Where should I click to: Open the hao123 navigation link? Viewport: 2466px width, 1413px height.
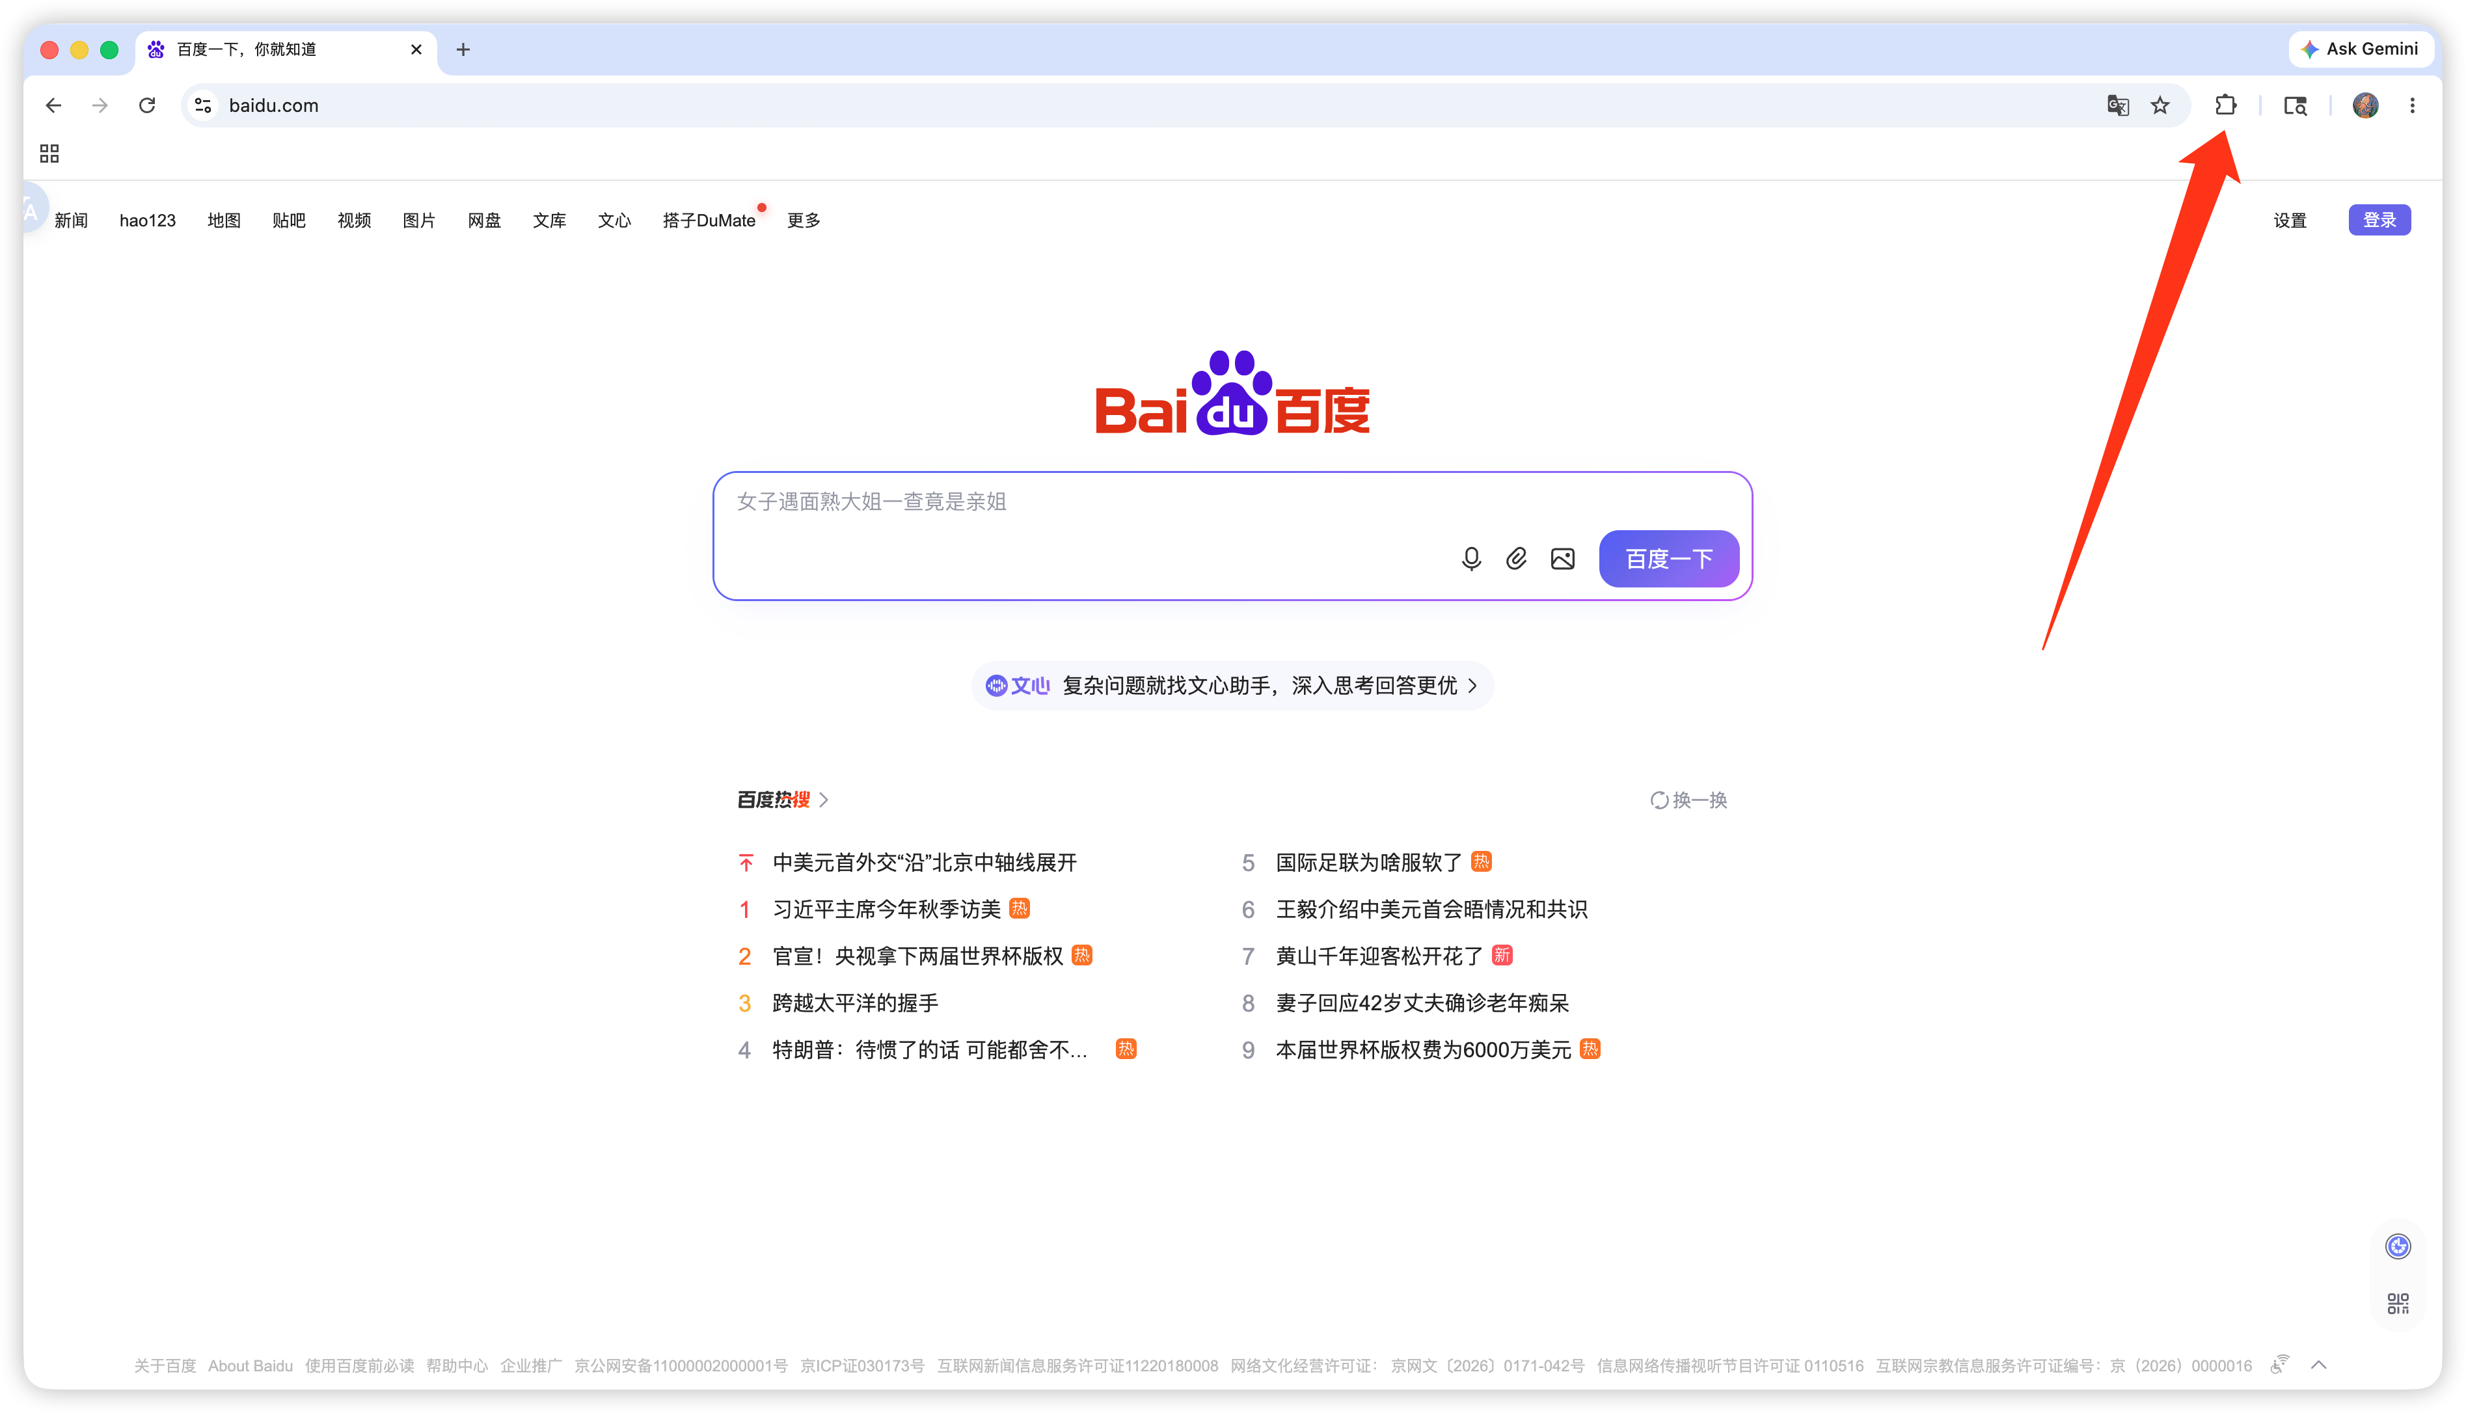pos(148,221)
